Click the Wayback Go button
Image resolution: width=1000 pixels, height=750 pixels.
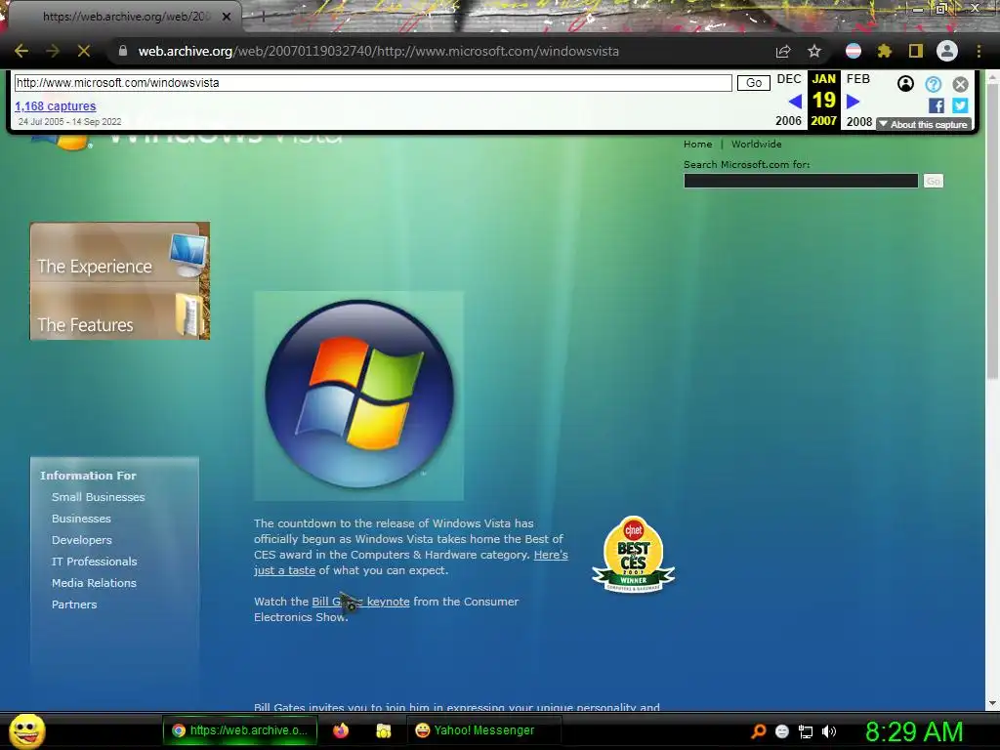(x=754, y=83)
